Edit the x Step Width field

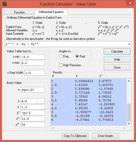tap(35, 73)
